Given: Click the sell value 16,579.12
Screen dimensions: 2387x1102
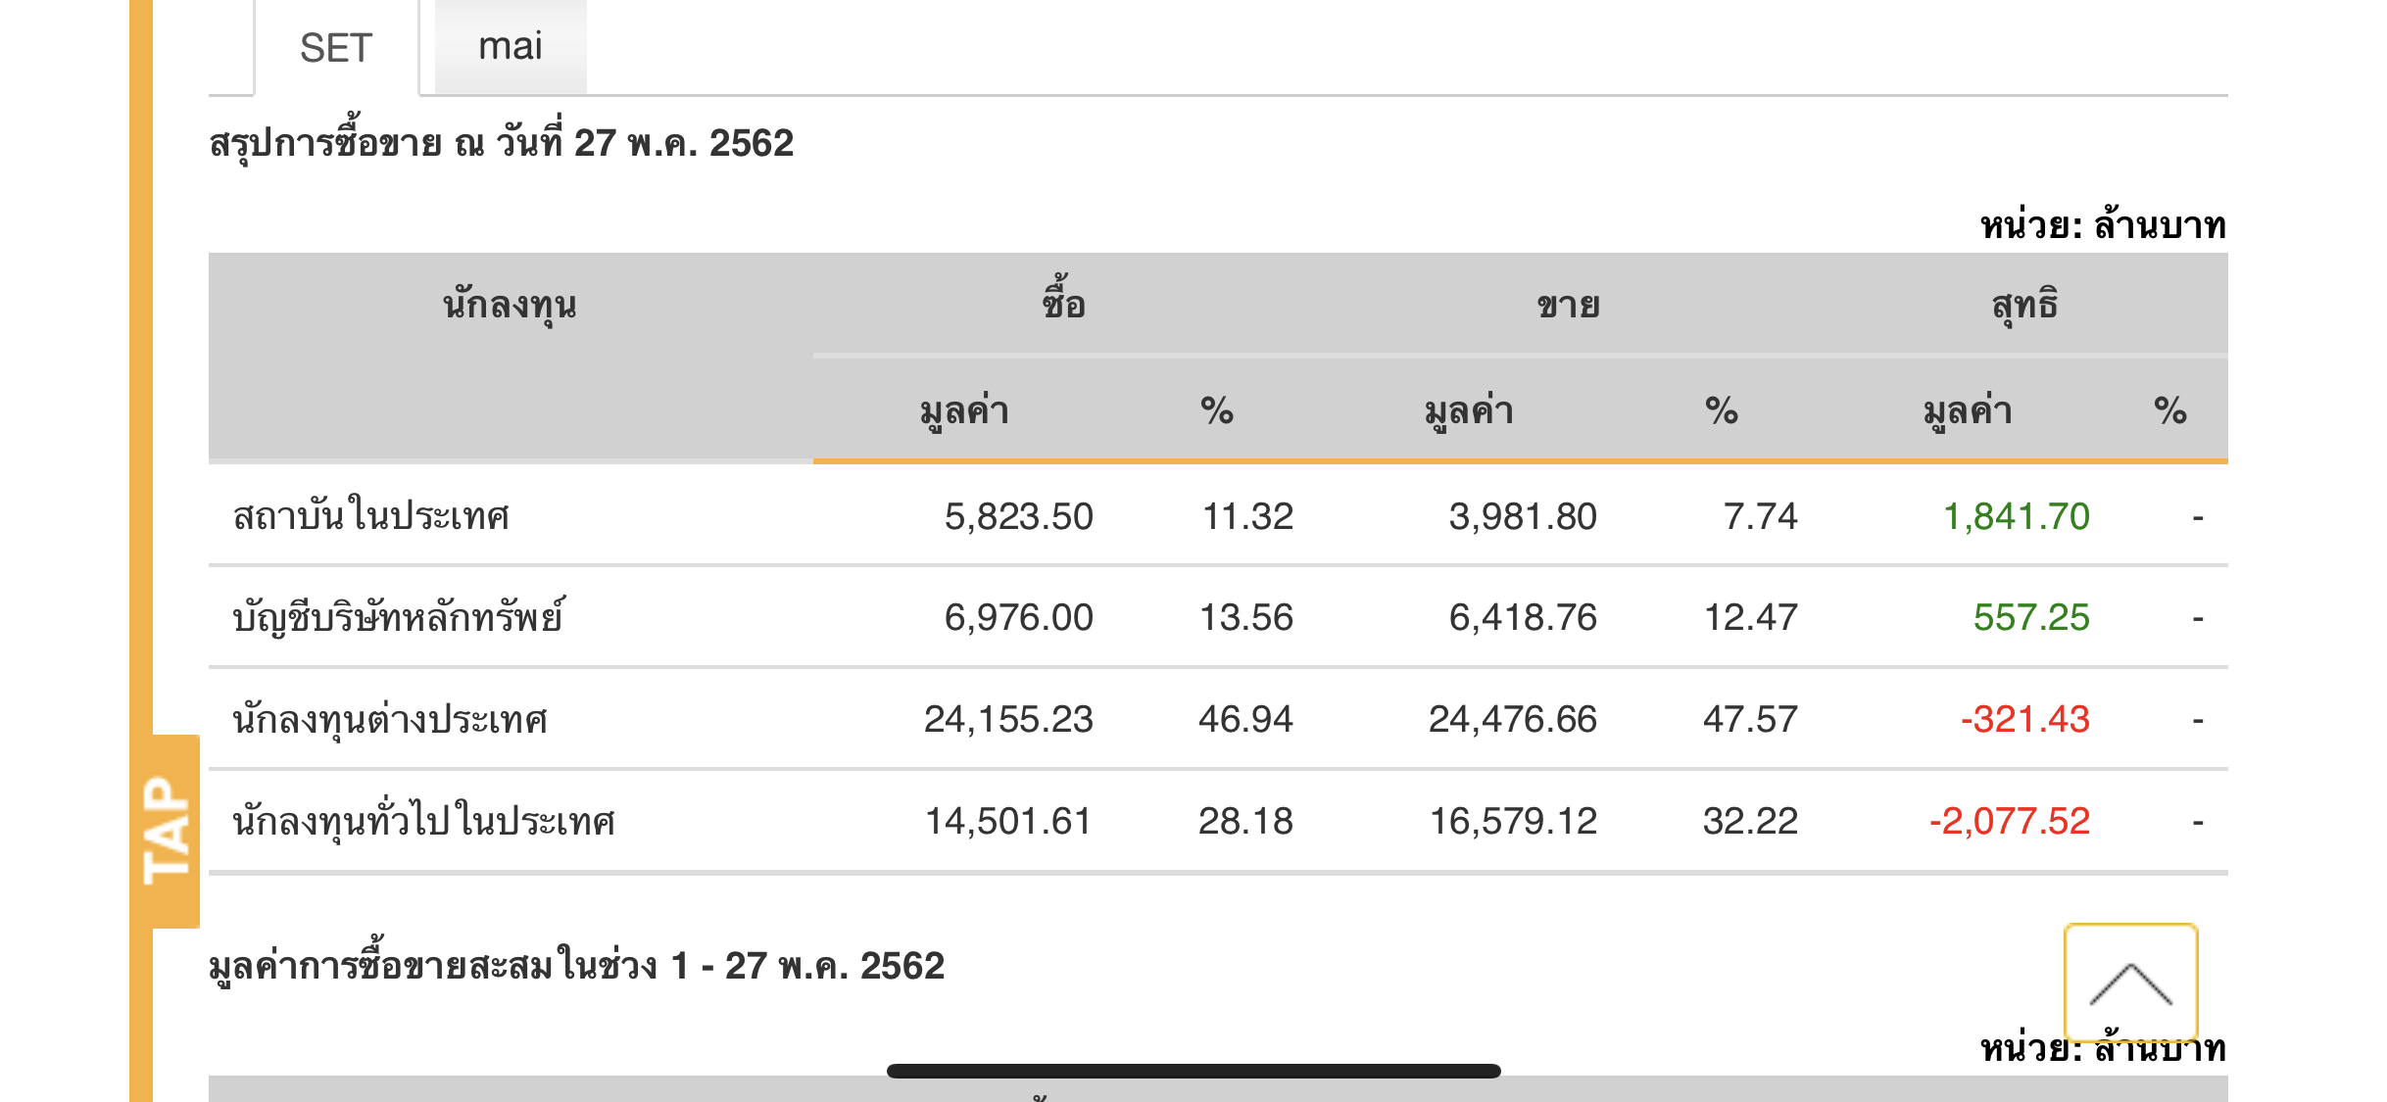Looking at the screenshot, I should point(1513,821).
